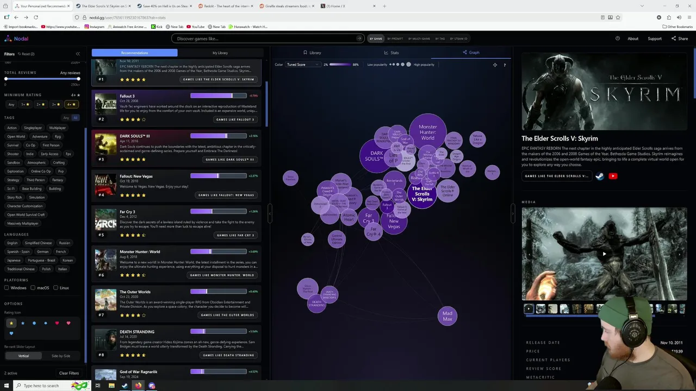The image size is (696, 391).
Task: Select pink heart rating icon
Action: (69, 323)
